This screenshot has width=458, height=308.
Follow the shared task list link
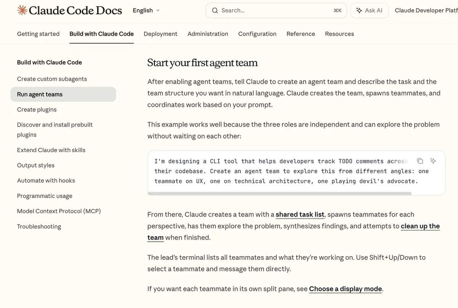pyautogui.click(x=300, y=215)
